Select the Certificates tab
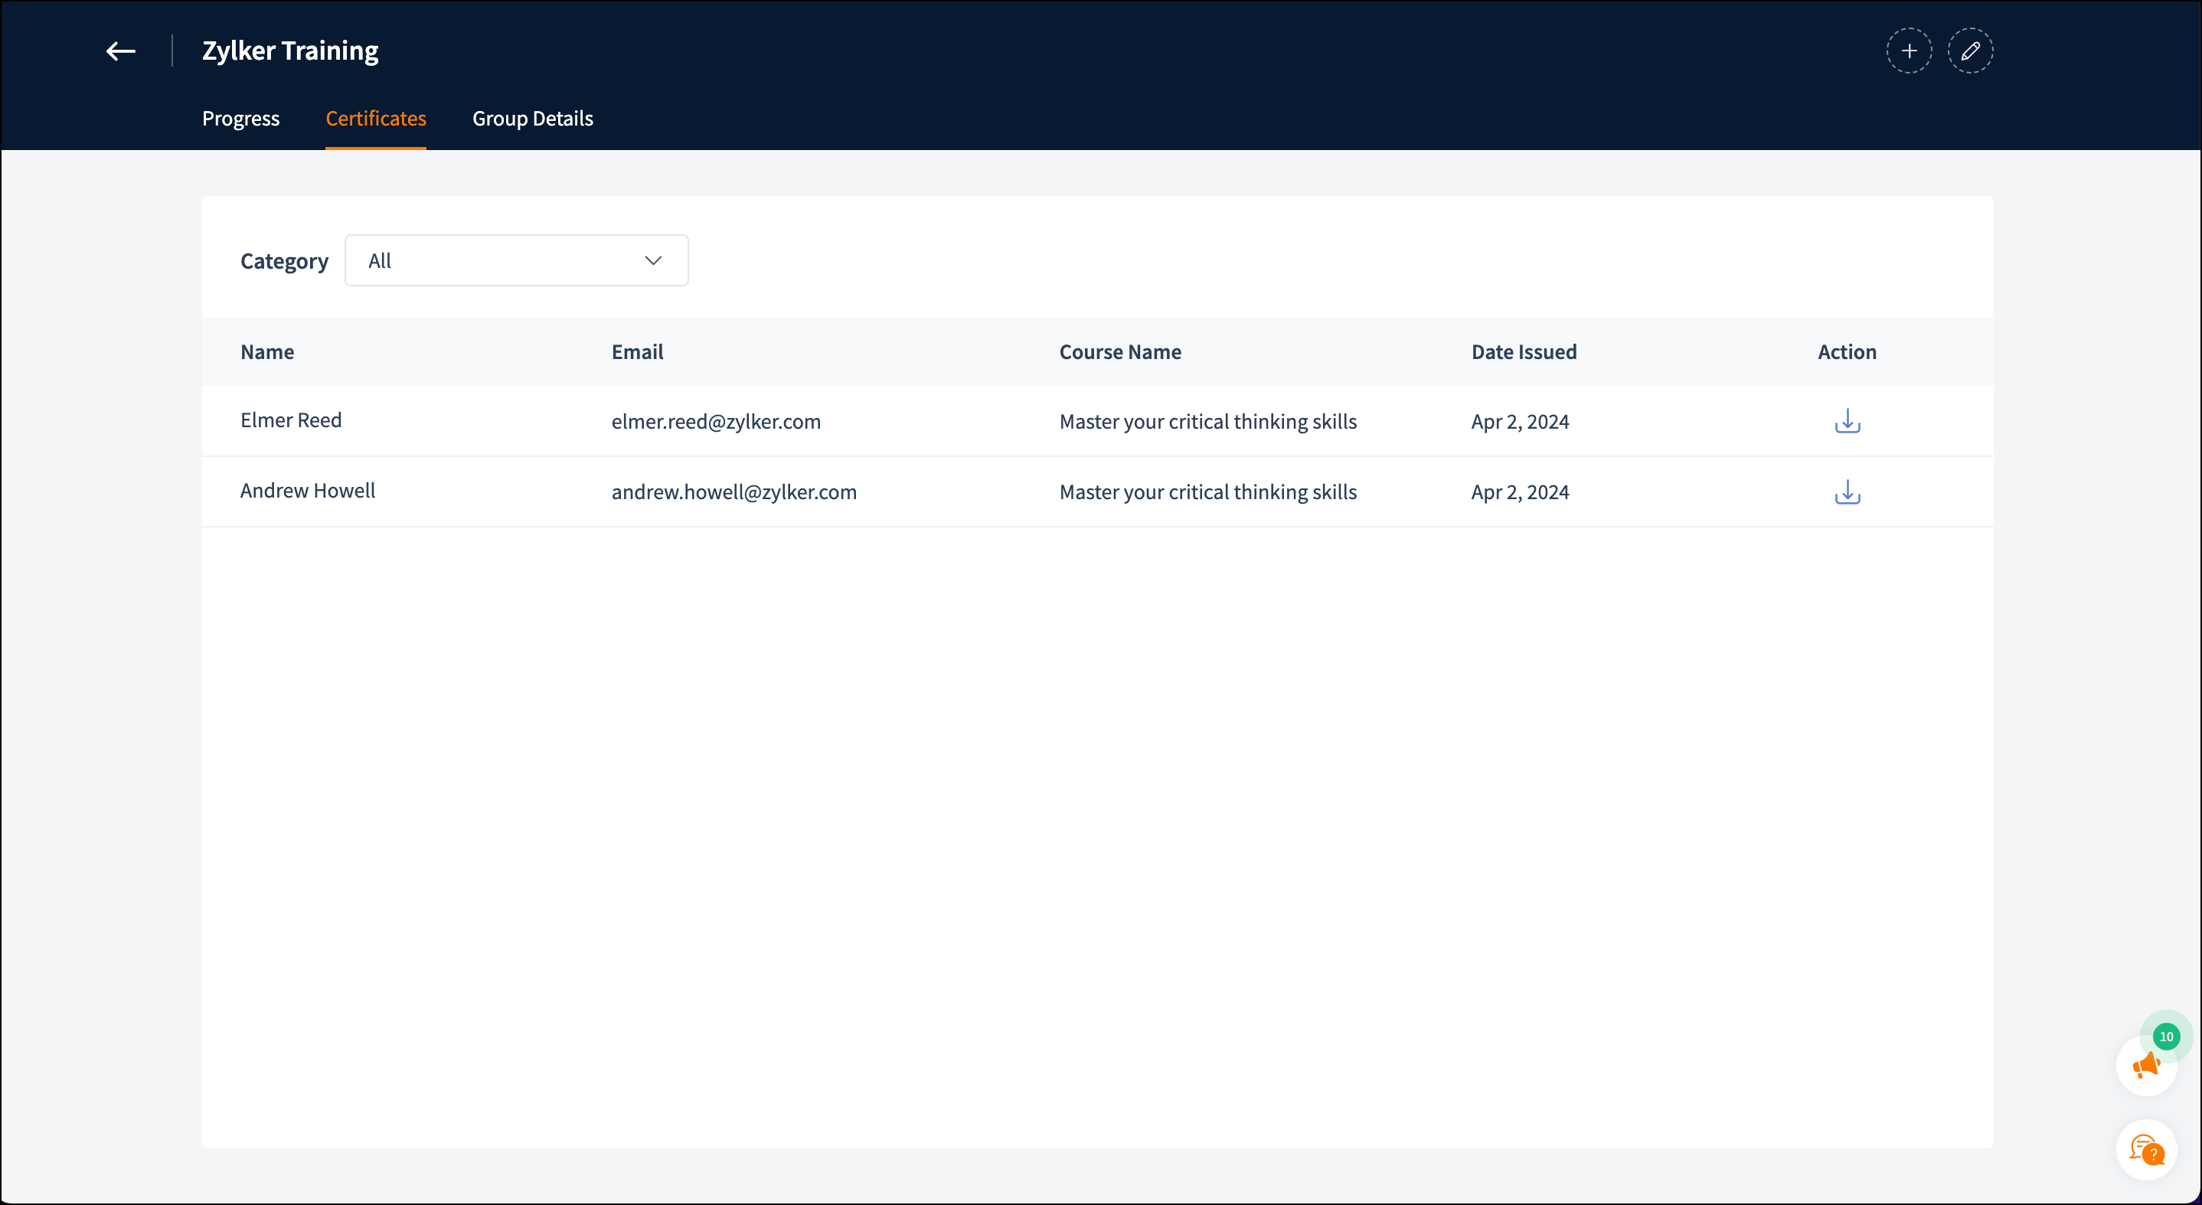 coord(375,119)
